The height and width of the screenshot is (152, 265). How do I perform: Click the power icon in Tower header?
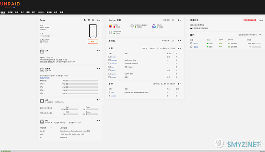[x=93, y=20]
